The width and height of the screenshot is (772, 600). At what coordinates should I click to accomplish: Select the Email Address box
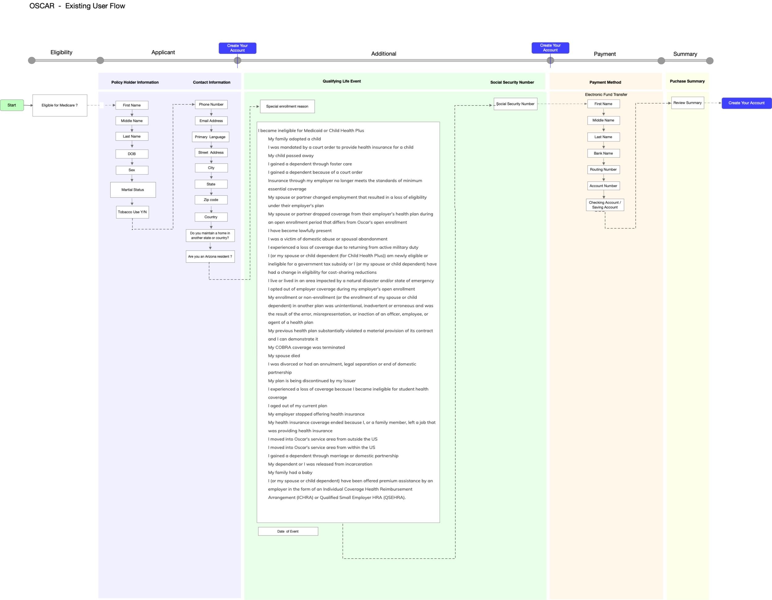212,120
